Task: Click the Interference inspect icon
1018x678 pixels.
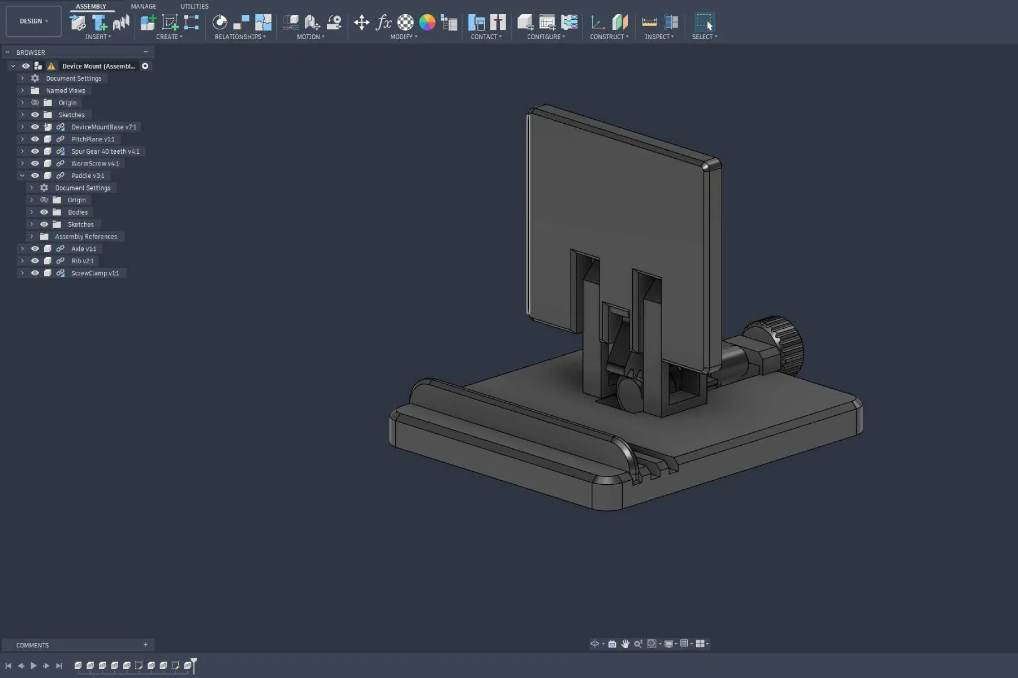Action: tap(671, 23)
